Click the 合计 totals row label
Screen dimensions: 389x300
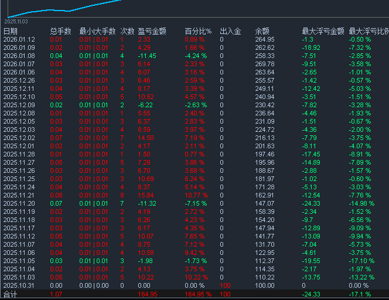click(11, 294)
